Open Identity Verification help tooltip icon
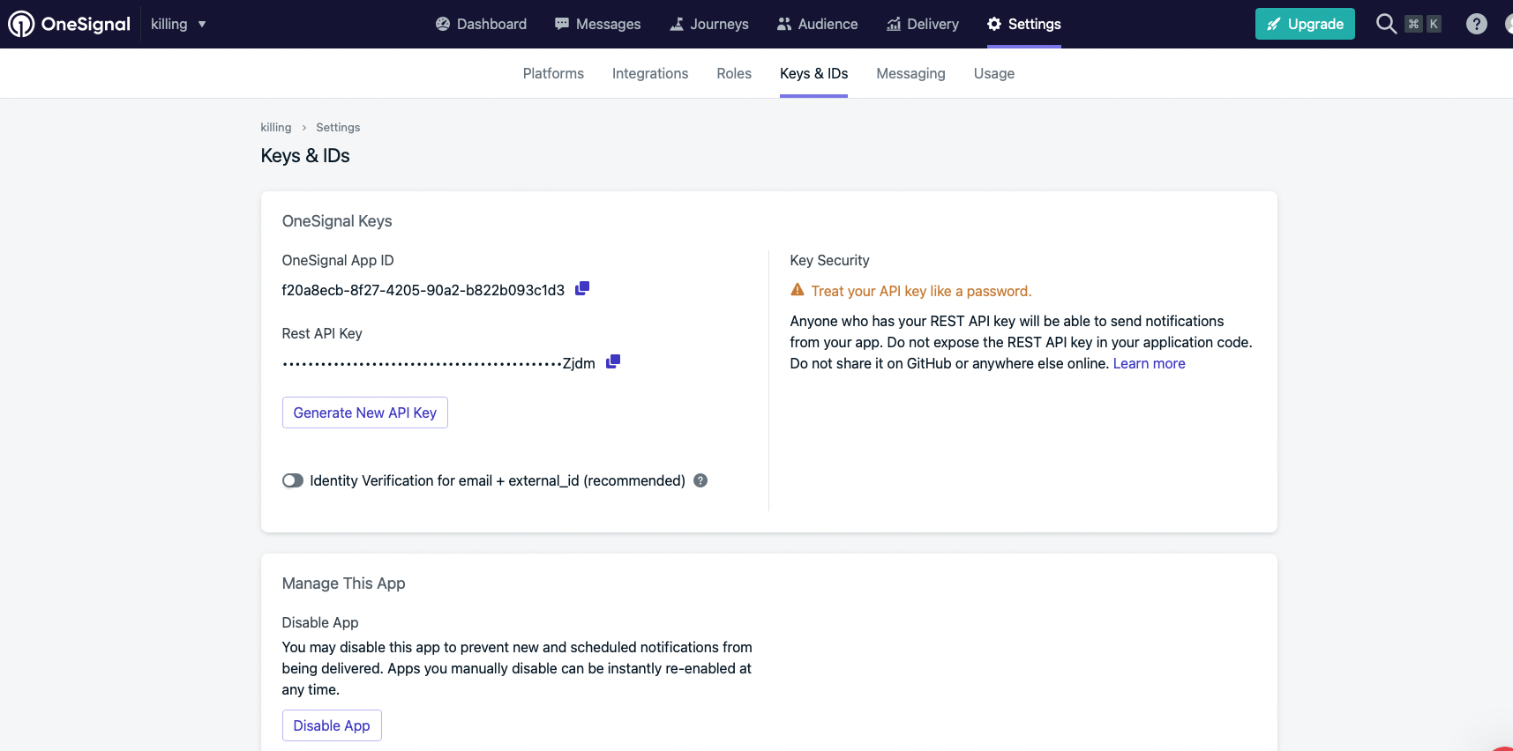 (700, 480)
